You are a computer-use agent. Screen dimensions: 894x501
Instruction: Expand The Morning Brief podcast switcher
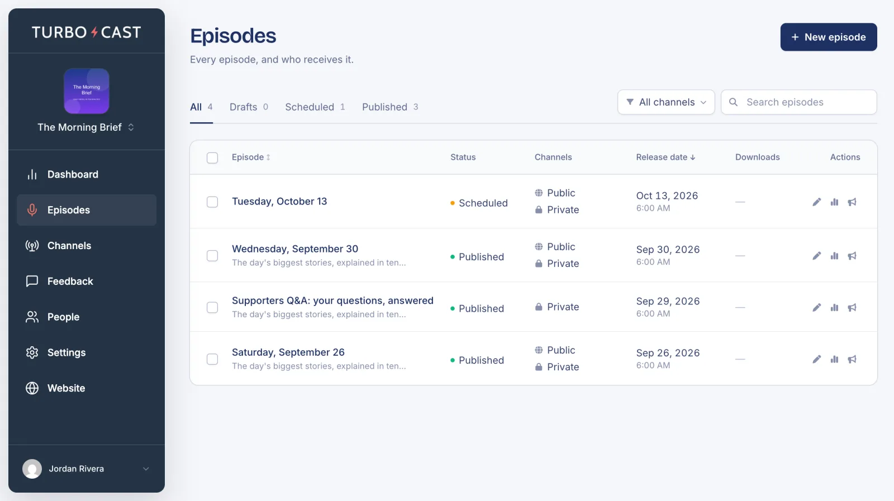86,127
